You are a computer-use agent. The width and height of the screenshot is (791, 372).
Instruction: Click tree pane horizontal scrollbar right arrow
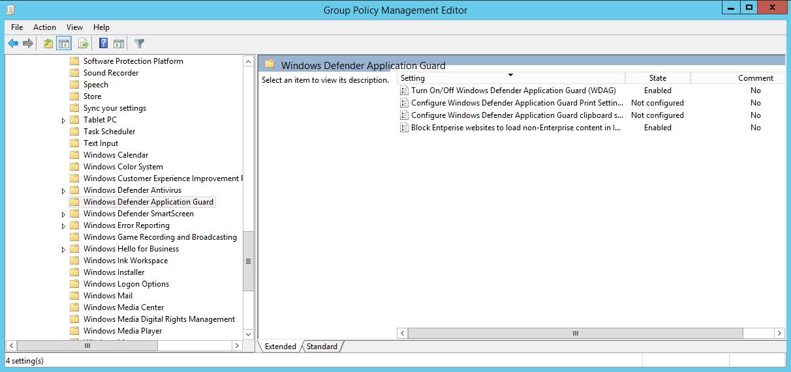237,345
